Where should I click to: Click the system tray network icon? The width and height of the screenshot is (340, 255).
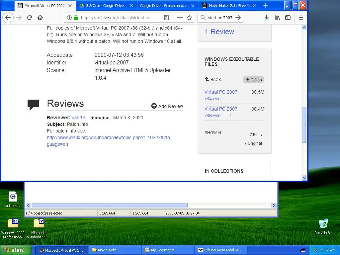click(x=315, y=250)
